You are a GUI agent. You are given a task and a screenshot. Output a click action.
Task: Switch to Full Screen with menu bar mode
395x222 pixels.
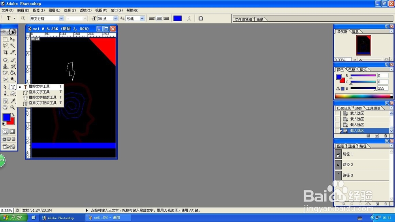[9, 139]
